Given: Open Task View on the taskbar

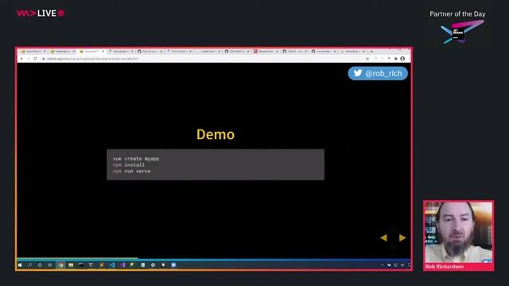Looking at the screenshot, I should [49, 265].
